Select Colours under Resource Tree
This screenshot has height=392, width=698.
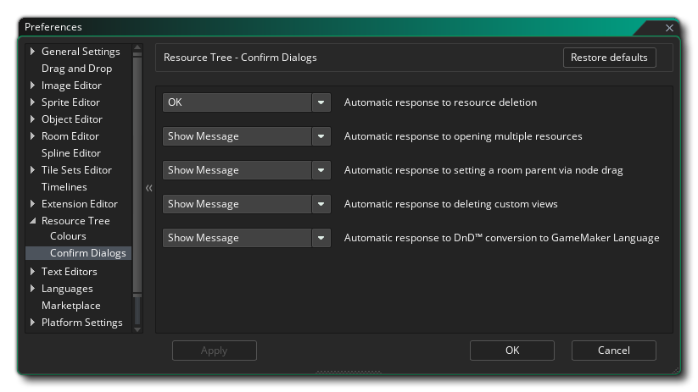(x=68, y=236)
